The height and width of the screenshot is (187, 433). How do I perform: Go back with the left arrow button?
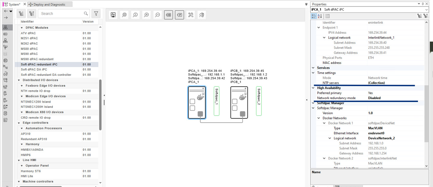6,11
